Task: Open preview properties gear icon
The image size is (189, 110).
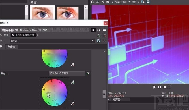Action: [92, 2]
